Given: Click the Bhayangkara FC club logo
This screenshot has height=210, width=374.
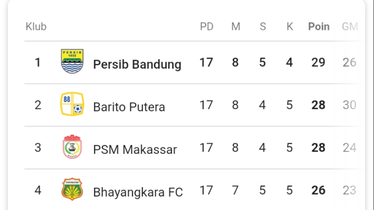Looking at the screenshot, I should [x=72, y=190].
